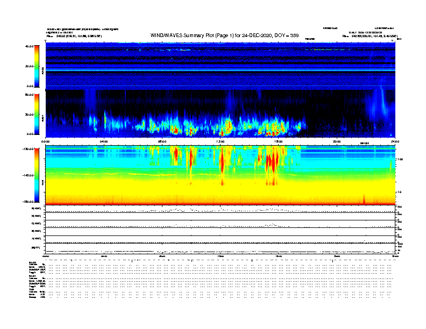Click 08:00 label below the bottom line-plot panel
Screen dimensions: 426x329
click(162, 256)
